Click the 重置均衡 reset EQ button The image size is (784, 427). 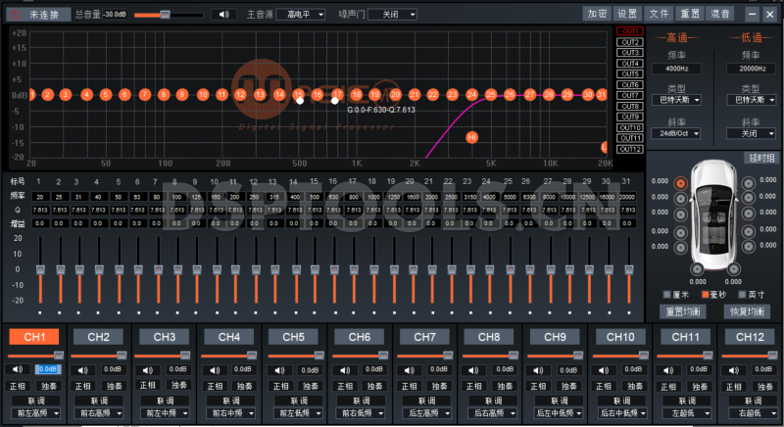click(x=682, y=311)
